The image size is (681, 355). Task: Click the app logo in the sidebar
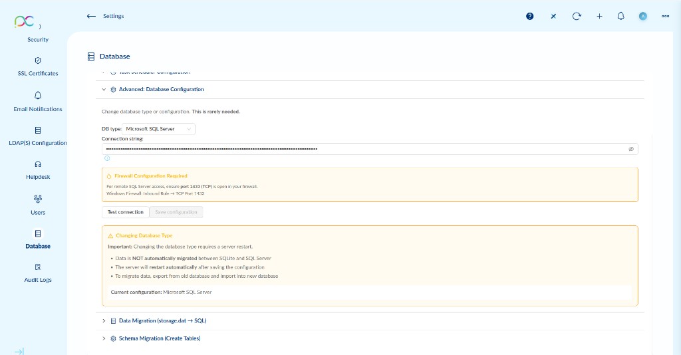(x=24, y=21)
